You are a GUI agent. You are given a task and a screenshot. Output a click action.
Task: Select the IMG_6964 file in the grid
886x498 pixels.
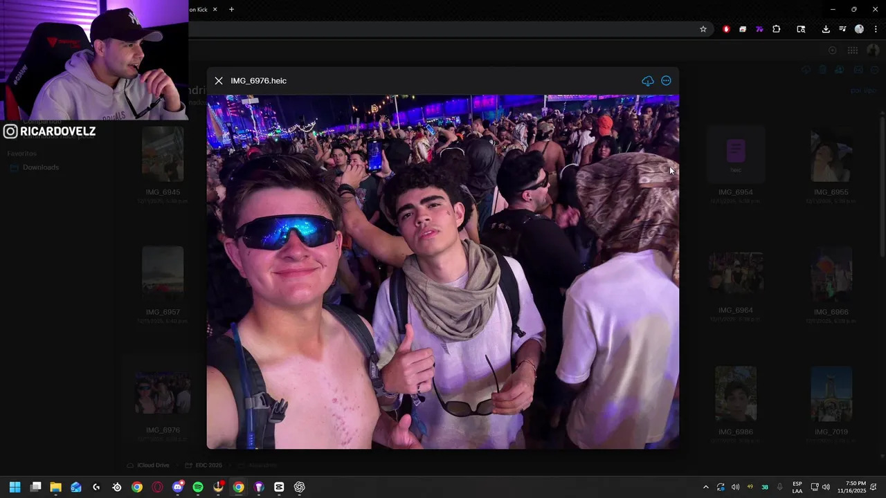pos(735,273)
